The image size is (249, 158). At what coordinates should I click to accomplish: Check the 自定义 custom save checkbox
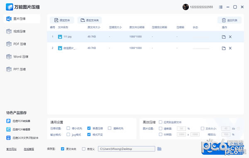click(x=84, y=149)
